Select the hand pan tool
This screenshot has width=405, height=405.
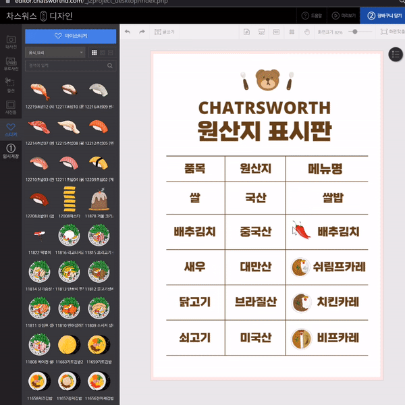coord(306,32)
